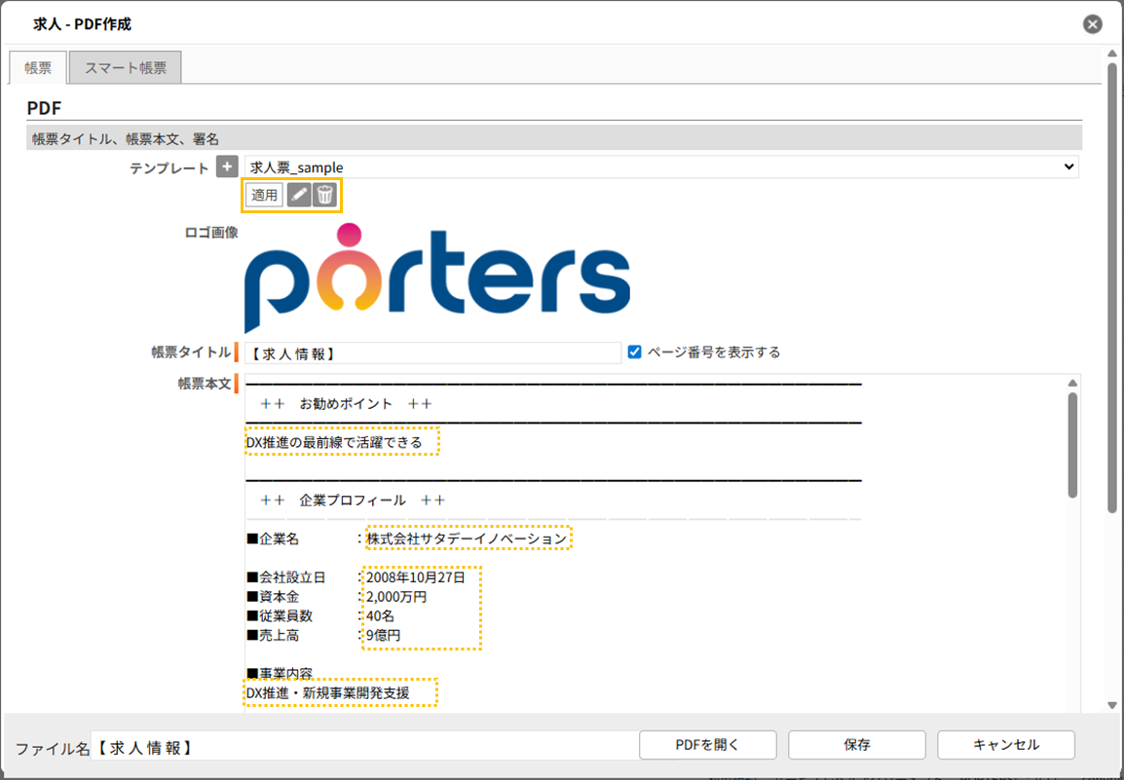The width and height of the screenshot is (1124, 780).
Task: Click the trash icon to delete the template
Action: point(325,195)
